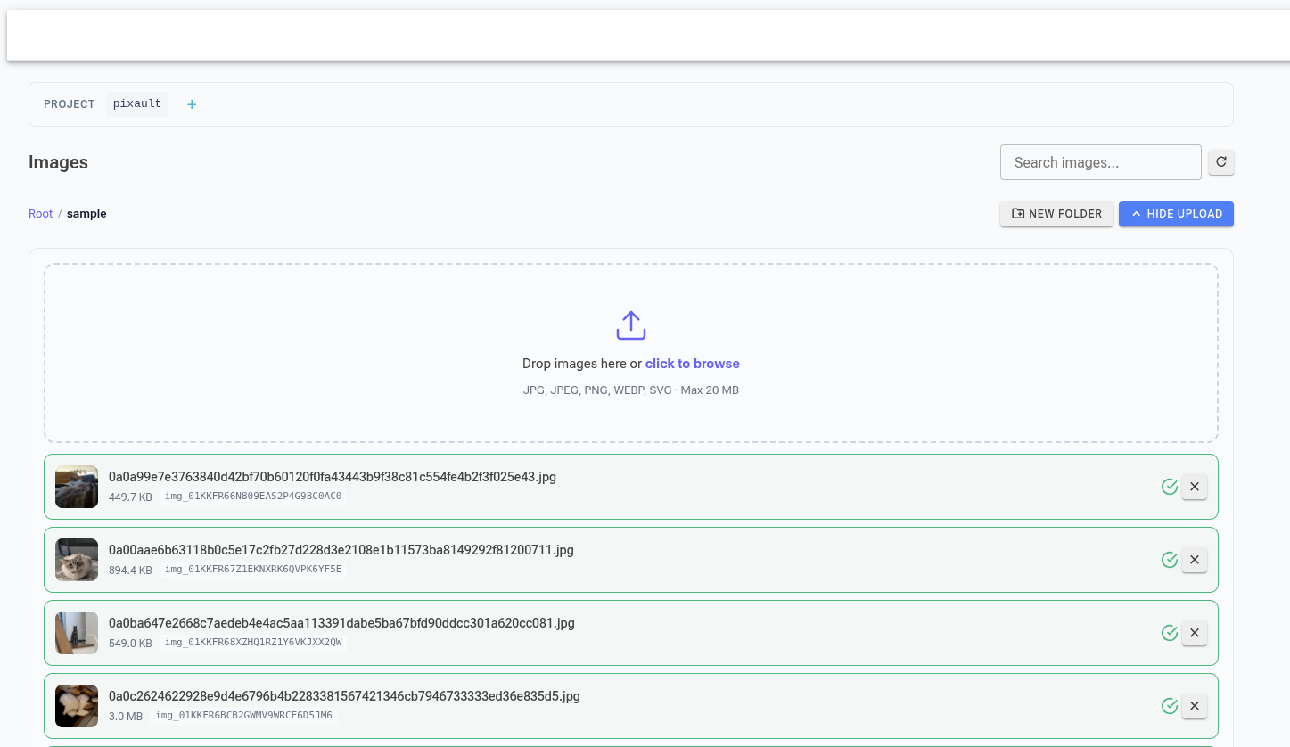Click the folder-plus icon on NEW FOLDER
The image size is (1290, 747).
1017,214
